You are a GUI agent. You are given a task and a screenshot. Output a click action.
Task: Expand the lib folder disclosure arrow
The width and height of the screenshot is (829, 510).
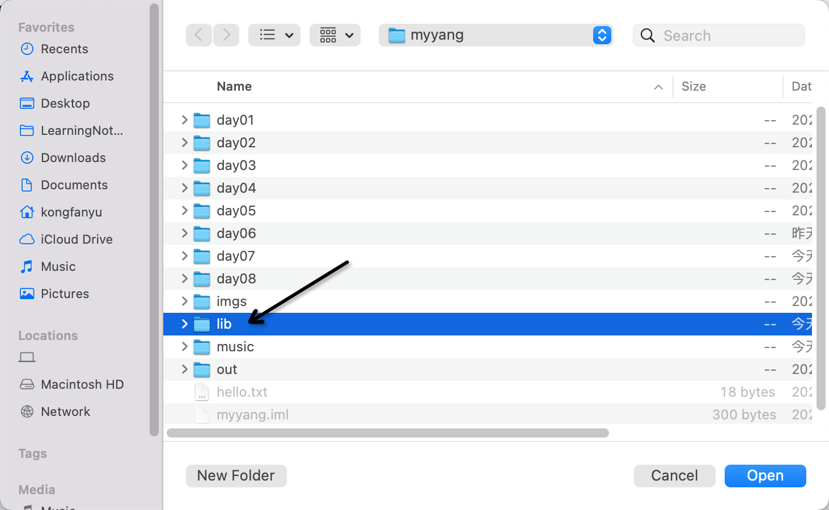pos(184,324)
